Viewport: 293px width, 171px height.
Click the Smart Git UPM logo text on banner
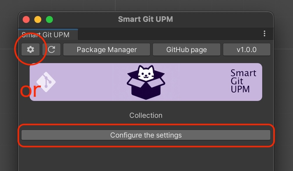[x=244, y=82]
